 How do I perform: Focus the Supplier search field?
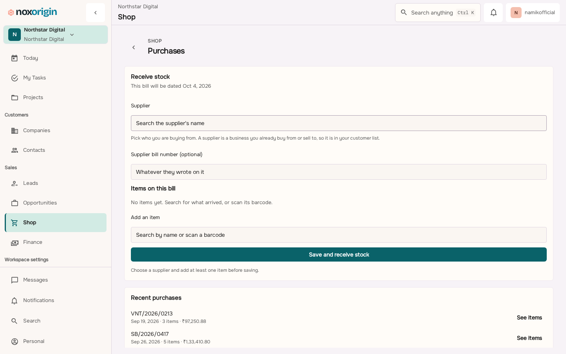click(338, 123)
